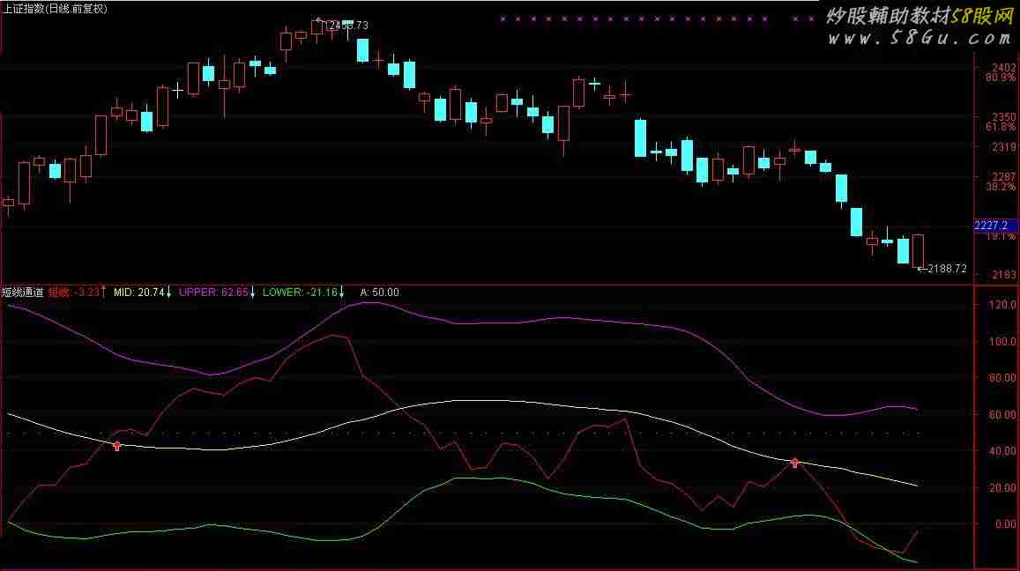This screenshot has height=571, width=1020.
Task: Click the first purple x marker in the top row
Action: [x=502, y=18]
